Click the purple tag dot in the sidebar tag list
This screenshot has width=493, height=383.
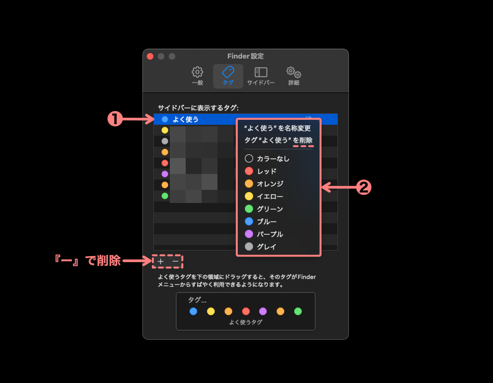coord(165,174)
